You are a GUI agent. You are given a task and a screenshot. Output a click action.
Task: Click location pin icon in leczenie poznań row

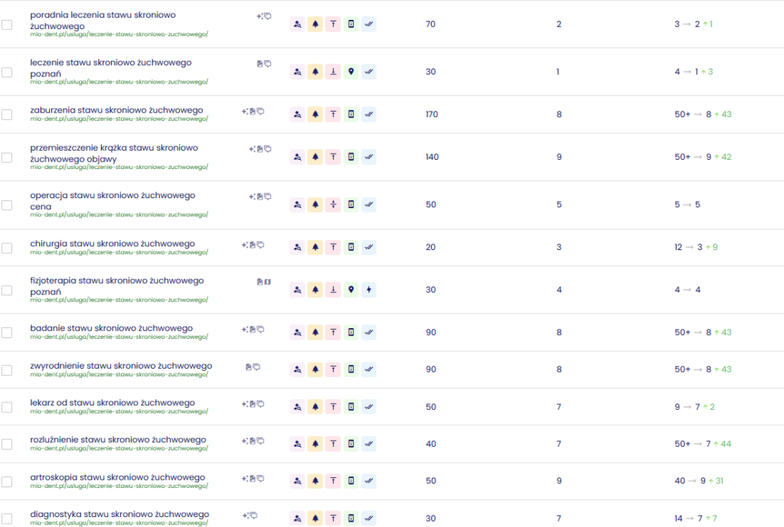351,71
